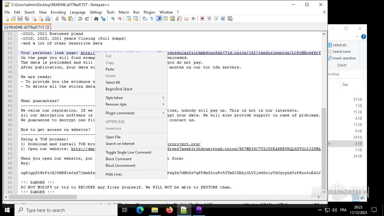Image resolution: width=384 pixels, height=216 pixels.
Task: Toggle file Monitoring eye icon
Action: (193, 19)
